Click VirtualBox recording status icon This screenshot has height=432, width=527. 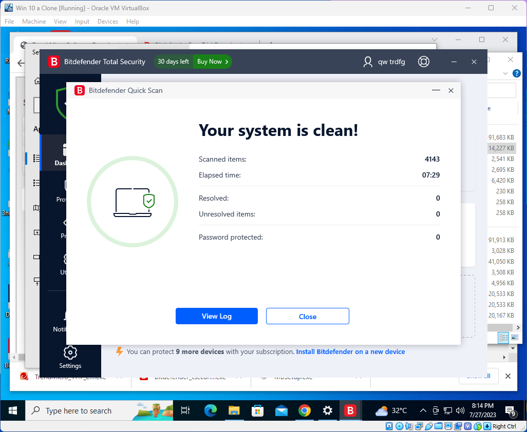(458, 426)
